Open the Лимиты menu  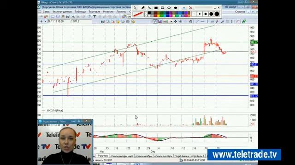(x=121, y=11)
